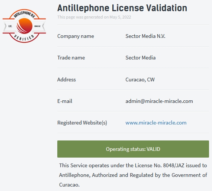The height and width of the screenshot is (191, 212).
Task: Click the Sector Media N.V. company name value
Action: pyautogui.click(x=145, y=36)
